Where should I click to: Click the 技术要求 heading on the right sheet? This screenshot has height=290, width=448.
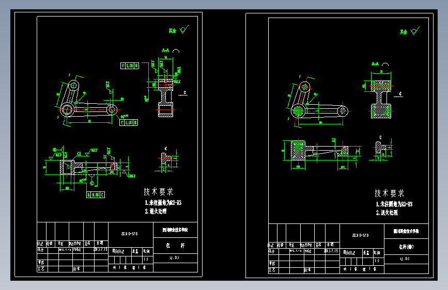(390, 193)
